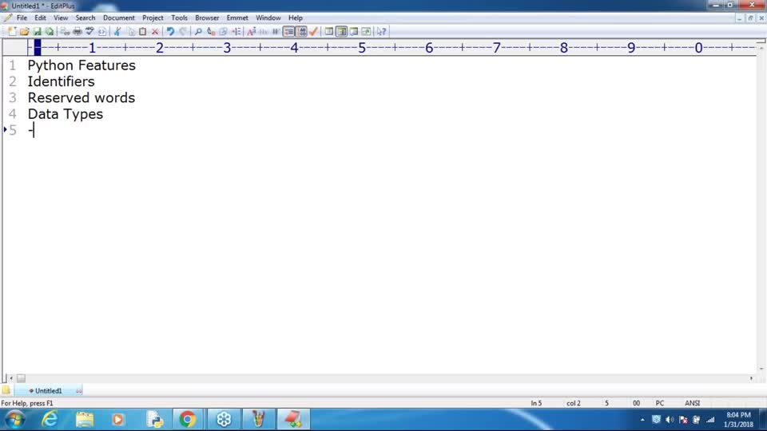Viewport: 767px width, 431px height.
Task: Click the Find in Files icon
Action: (224, 32)
